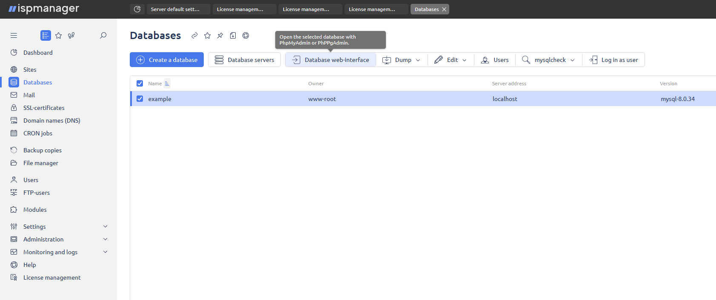Screen dimensions: 716x300
Task: Close the Databases tab
Action: click(x=444, y=9)
